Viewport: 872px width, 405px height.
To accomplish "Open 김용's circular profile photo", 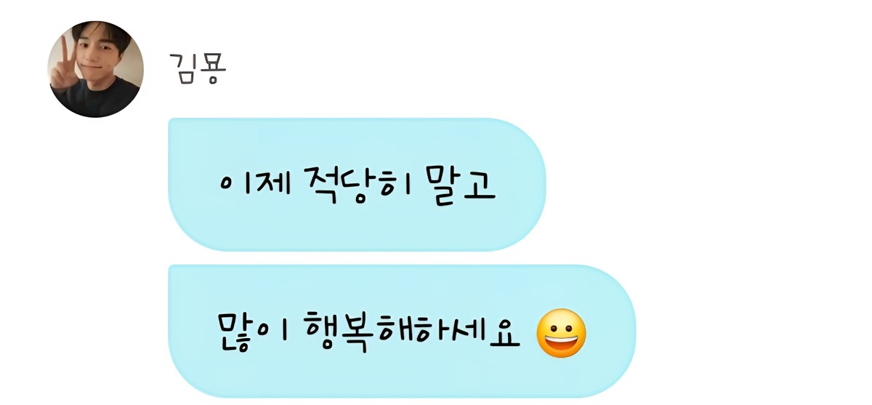I will 95,69.
